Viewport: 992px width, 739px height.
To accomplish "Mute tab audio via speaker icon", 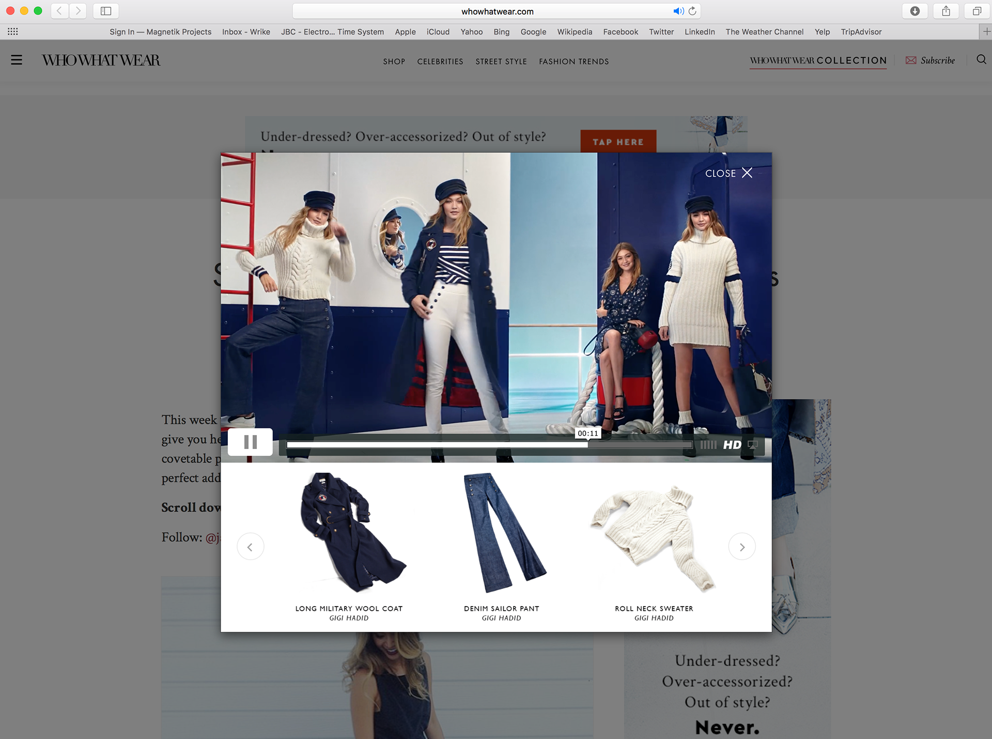I will [677, 11].
